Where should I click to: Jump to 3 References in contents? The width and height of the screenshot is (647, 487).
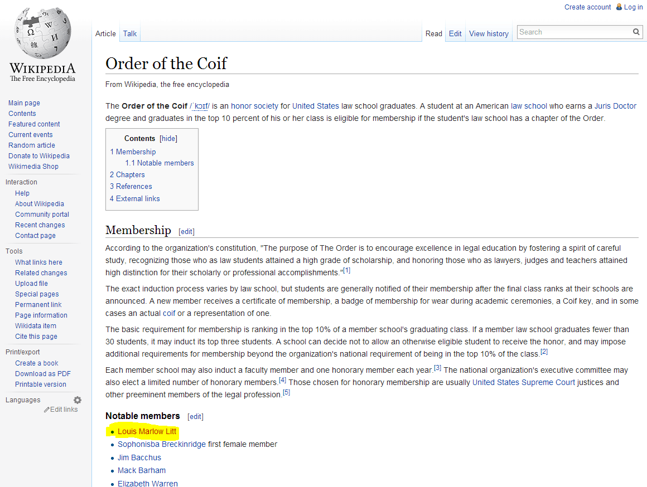131,187
